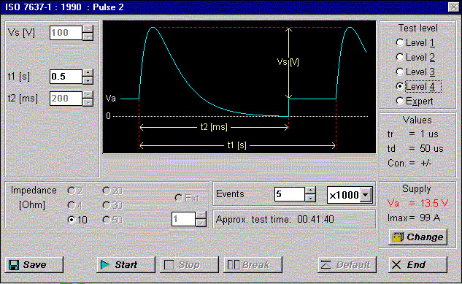Click Change to modify supply settings
The image size is (462, 284).
[x=417, y=237]
